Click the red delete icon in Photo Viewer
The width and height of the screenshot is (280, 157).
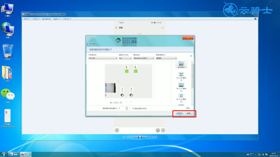[x=155, y=137]
